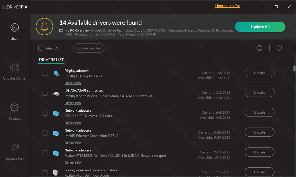Tick the Select All checkbox
The height and width of the screenshot is (177, 296).
[41, 48]
